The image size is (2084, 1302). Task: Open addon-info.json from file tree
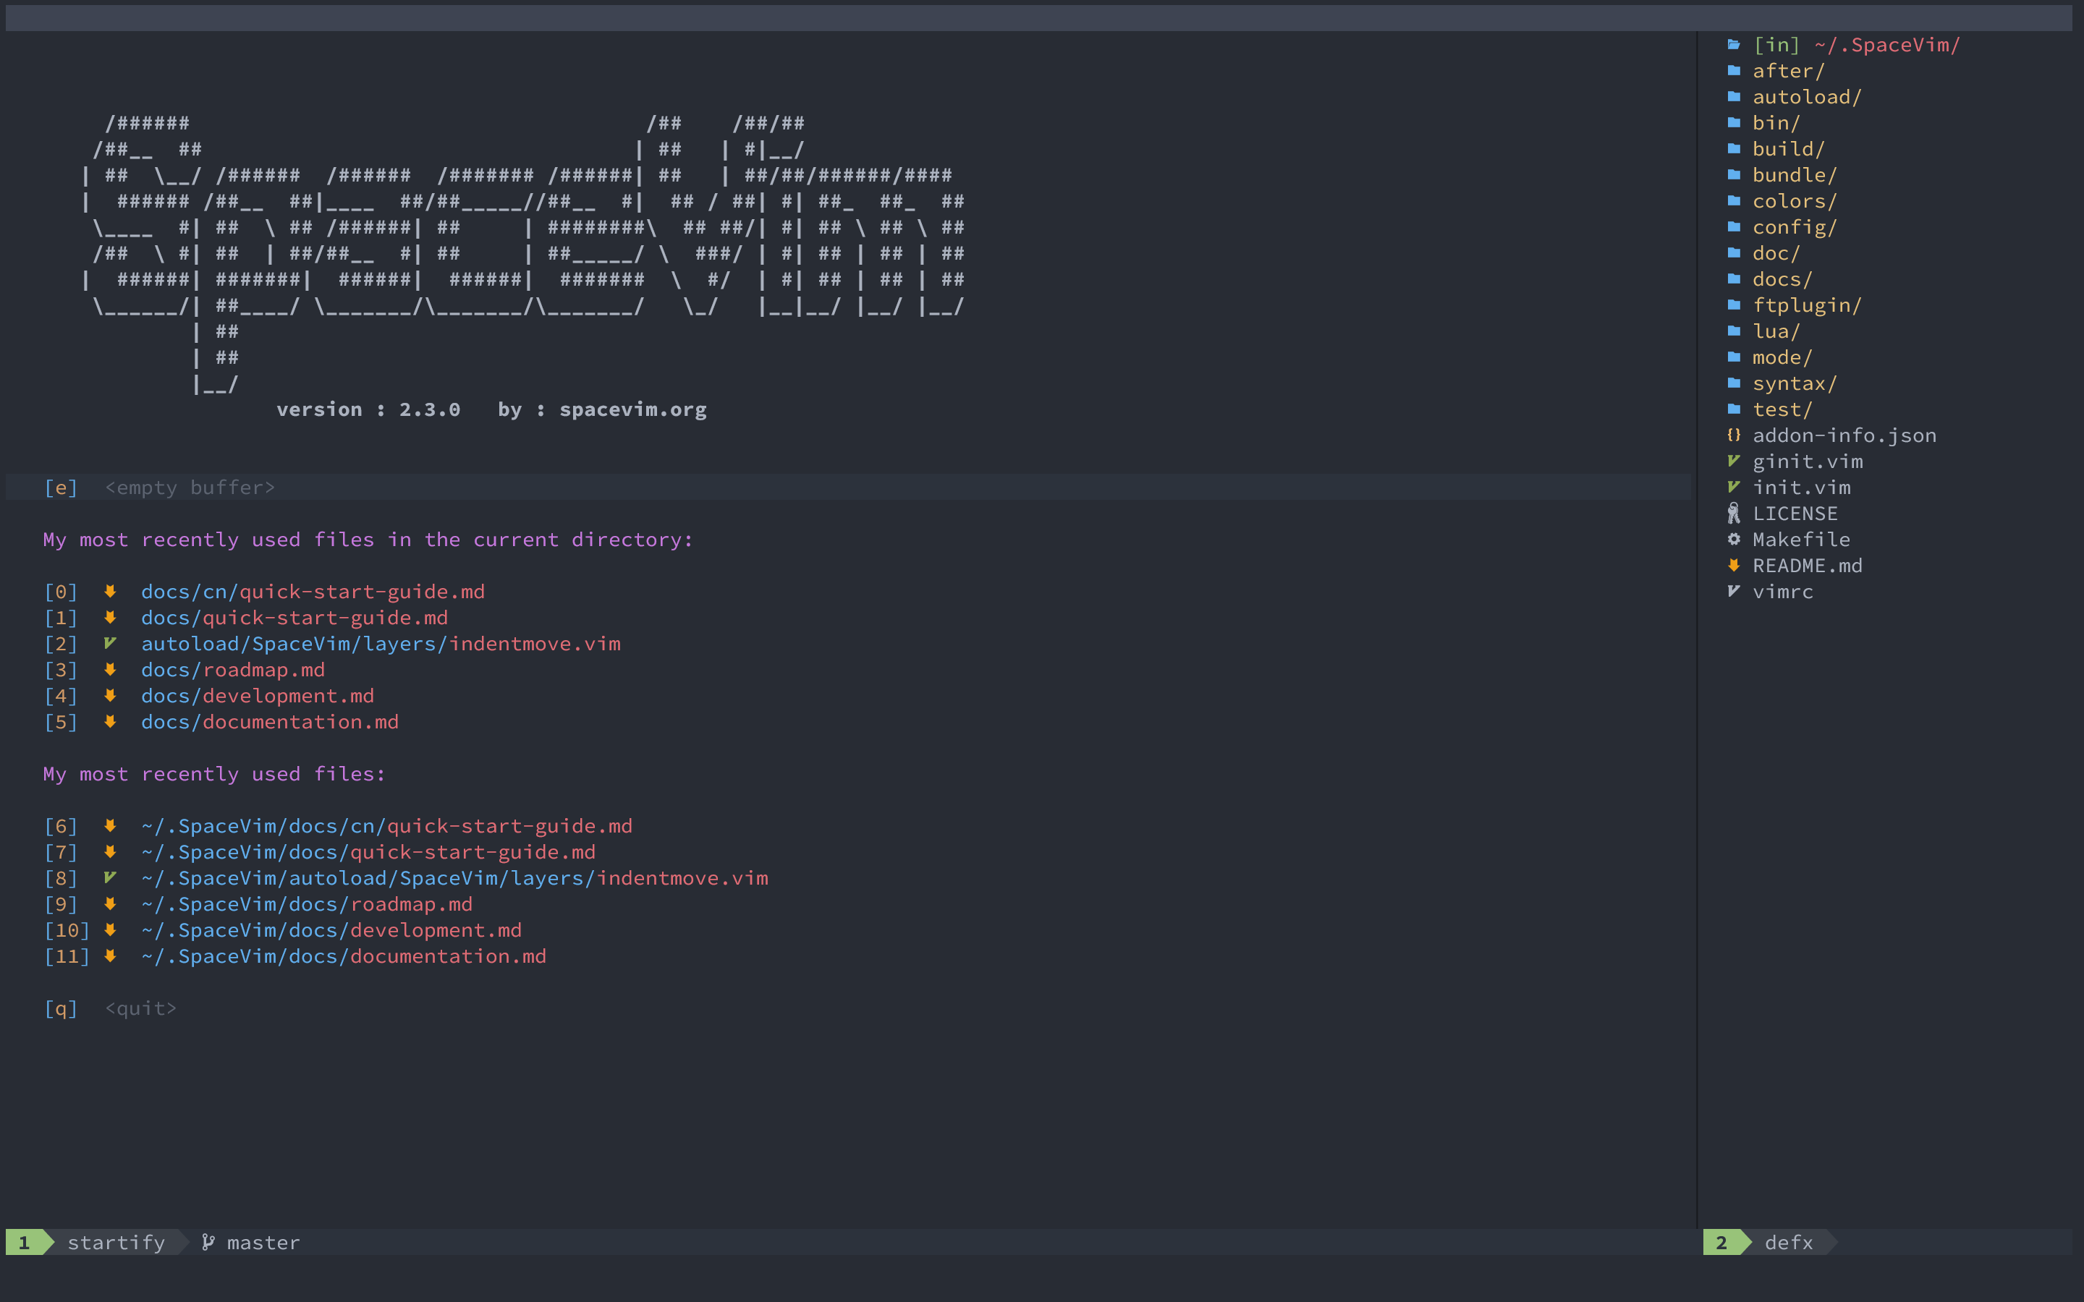pyautogui.click(x=1844, y=435)
